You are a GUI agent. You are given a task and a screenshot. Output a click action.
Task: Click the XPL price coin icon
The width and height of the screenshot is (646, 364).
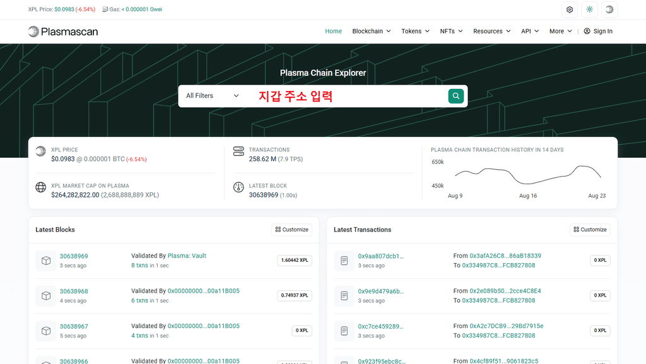pos(41,151)
